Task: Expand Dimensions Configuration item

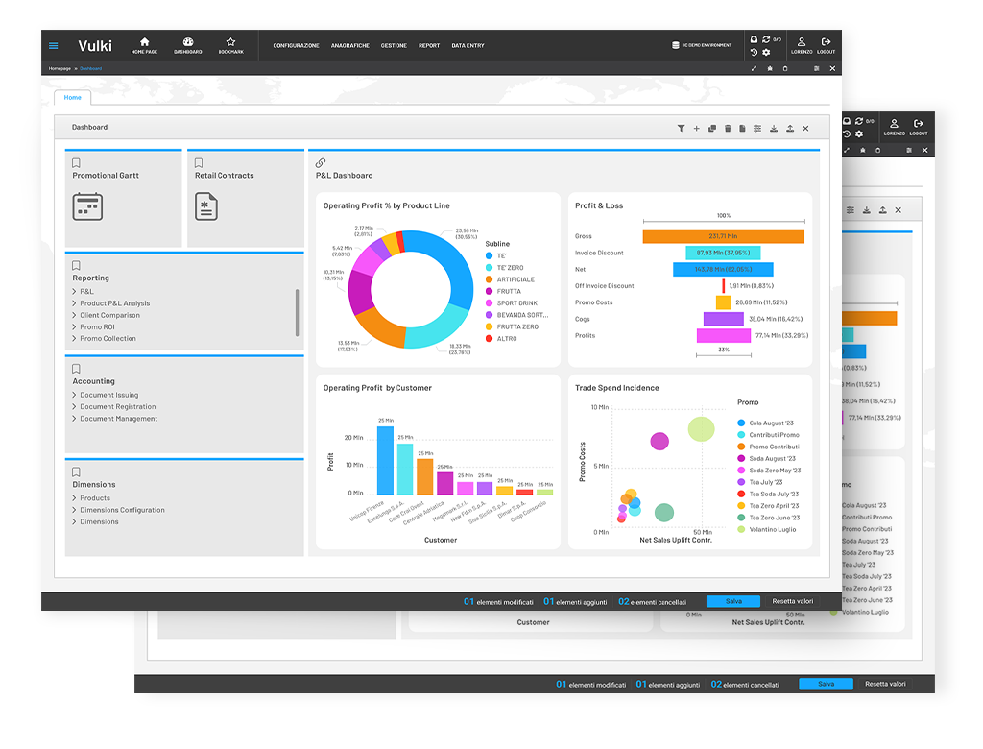Action: pyautogui.click(x=122, y=510)
